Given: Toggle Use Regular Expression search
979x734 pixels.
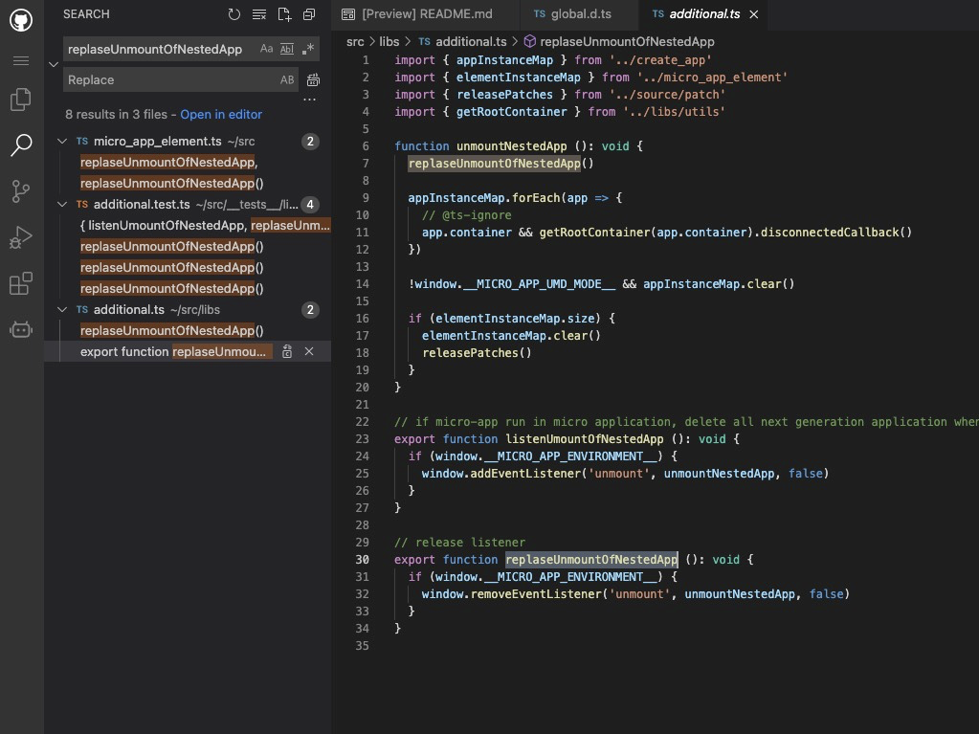Looking at the screenshot, I should [x=308, y=48].
